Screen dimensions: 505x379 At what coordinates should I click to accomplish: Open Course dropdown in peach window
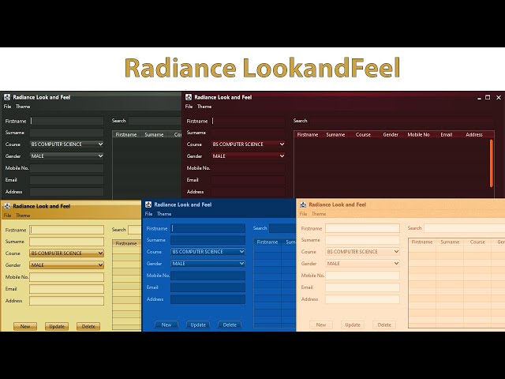[x=362, y=251]
